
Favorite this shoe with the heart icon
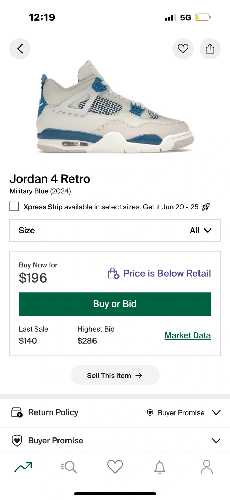(x=183, y=49)
